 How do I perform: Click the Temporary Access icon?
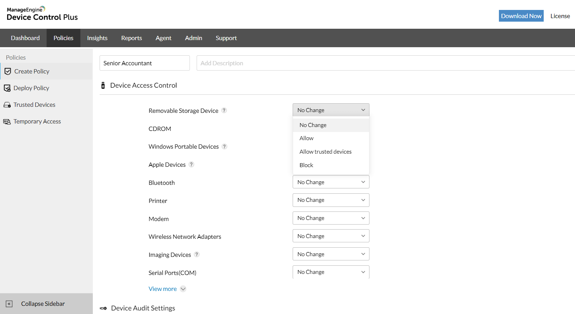(7, 122)
